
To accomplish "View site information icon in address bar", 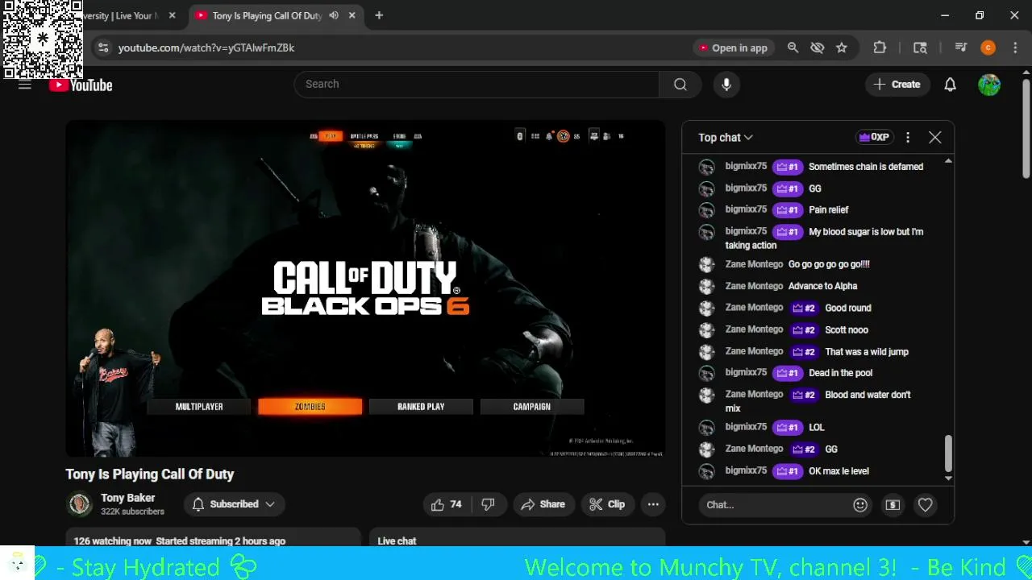I will [103, 48].
